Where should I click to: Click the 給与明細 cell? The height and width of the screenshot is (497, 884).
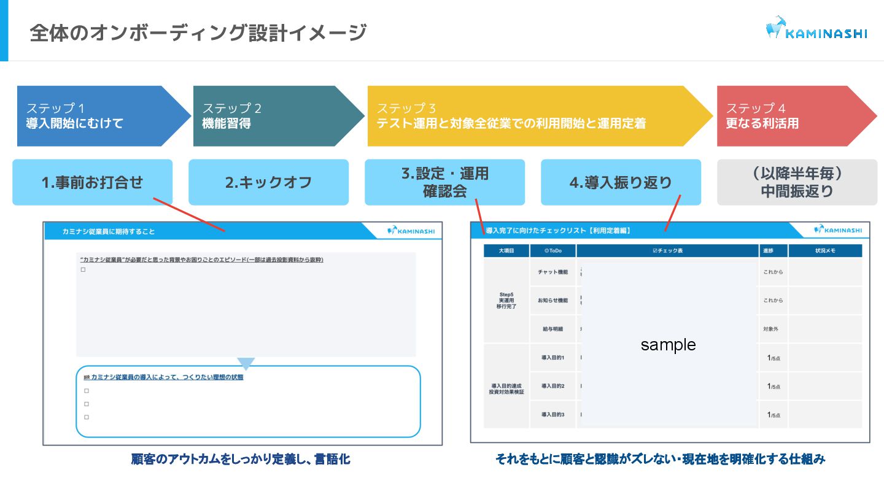point(552,329)
